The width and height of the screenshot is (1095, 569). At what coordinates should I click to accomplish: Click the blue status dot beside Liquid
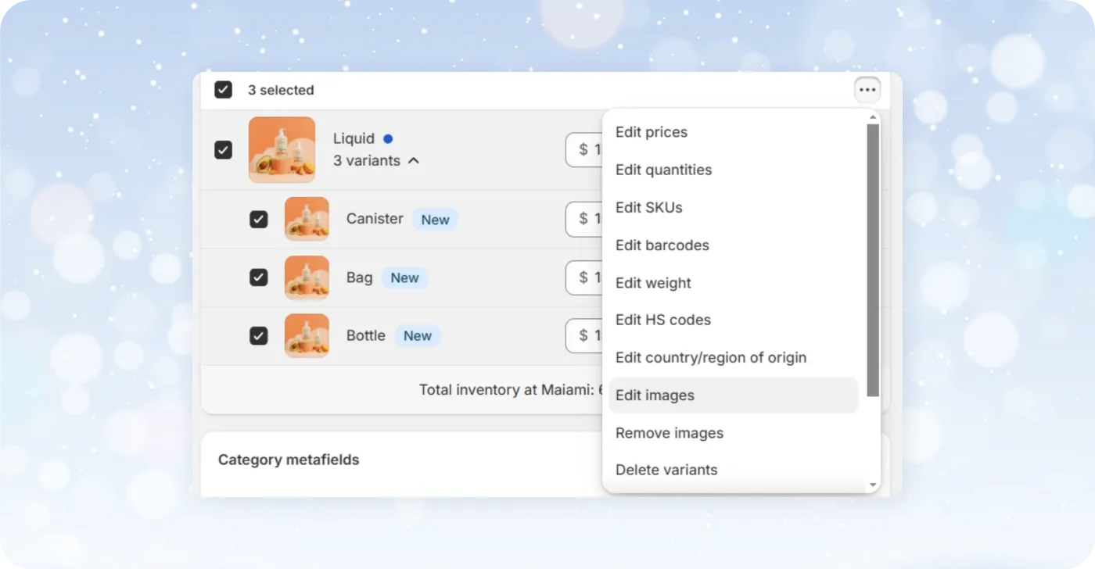tap(389, 138)
